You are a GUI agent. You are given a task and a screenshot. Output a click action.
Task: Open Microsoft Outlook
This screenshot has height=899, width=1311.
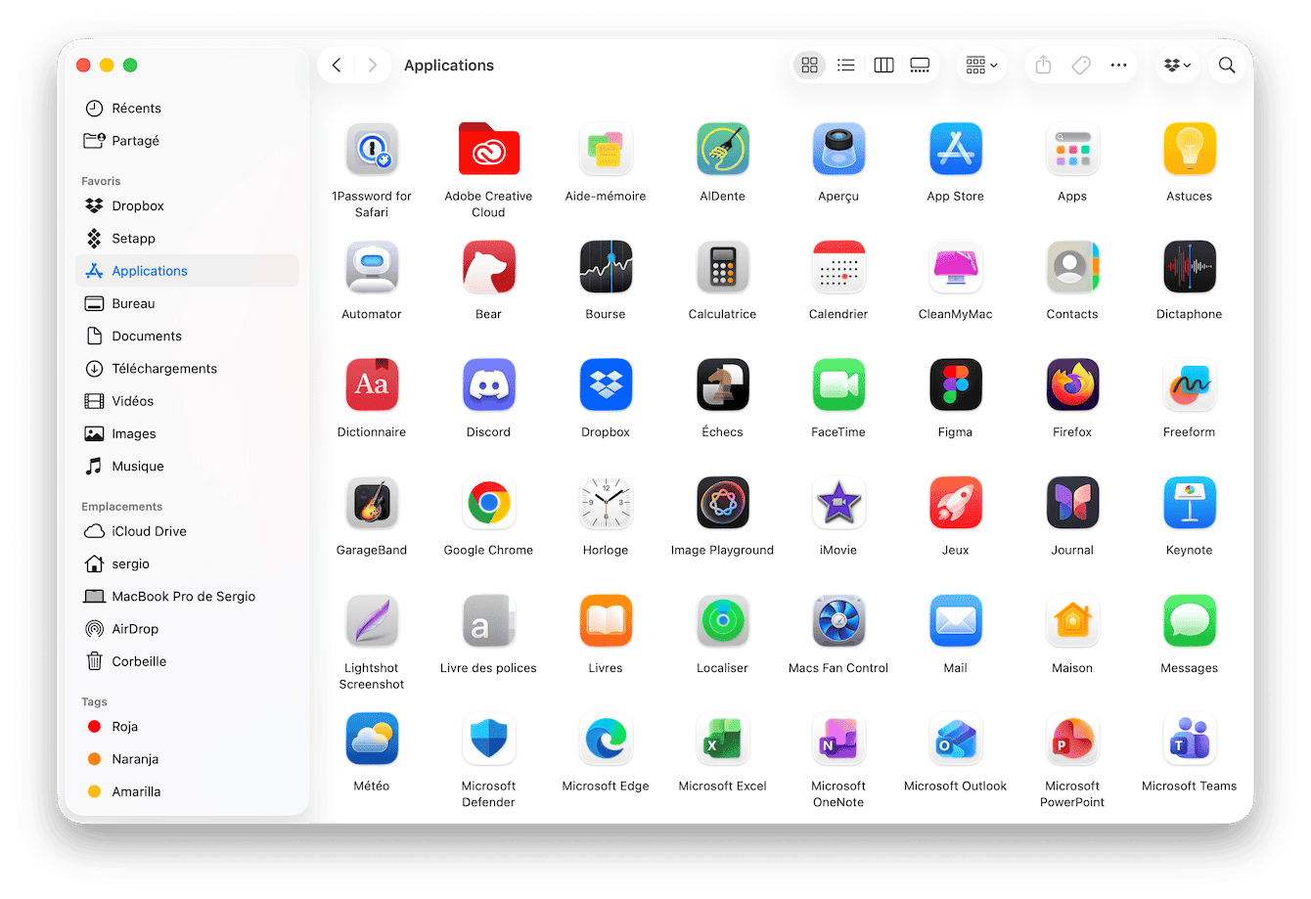(955, 739)
